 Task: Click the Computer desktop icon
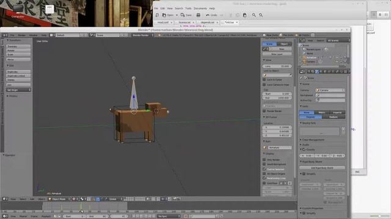(x=18, y=12)
